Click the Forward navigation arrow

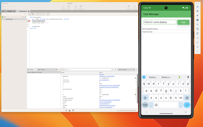[13, 7]
